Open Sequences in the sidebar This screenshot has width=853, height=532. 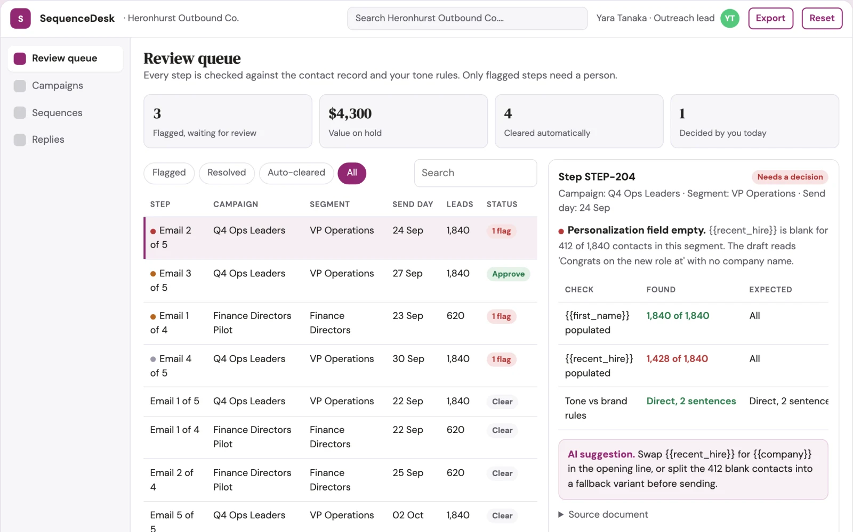click(65, 113)
